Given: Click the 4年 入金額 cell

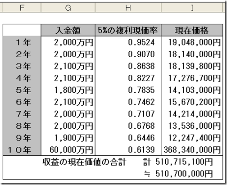Looking at the screenshot, I should [68, 78].
